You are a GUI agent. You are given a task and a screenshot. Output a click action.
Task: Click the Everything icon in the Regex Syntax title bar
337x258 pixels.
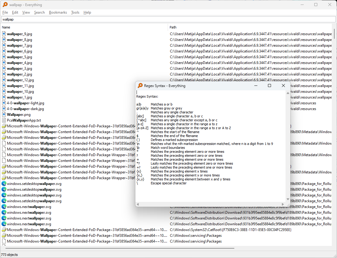coord(140,85)
